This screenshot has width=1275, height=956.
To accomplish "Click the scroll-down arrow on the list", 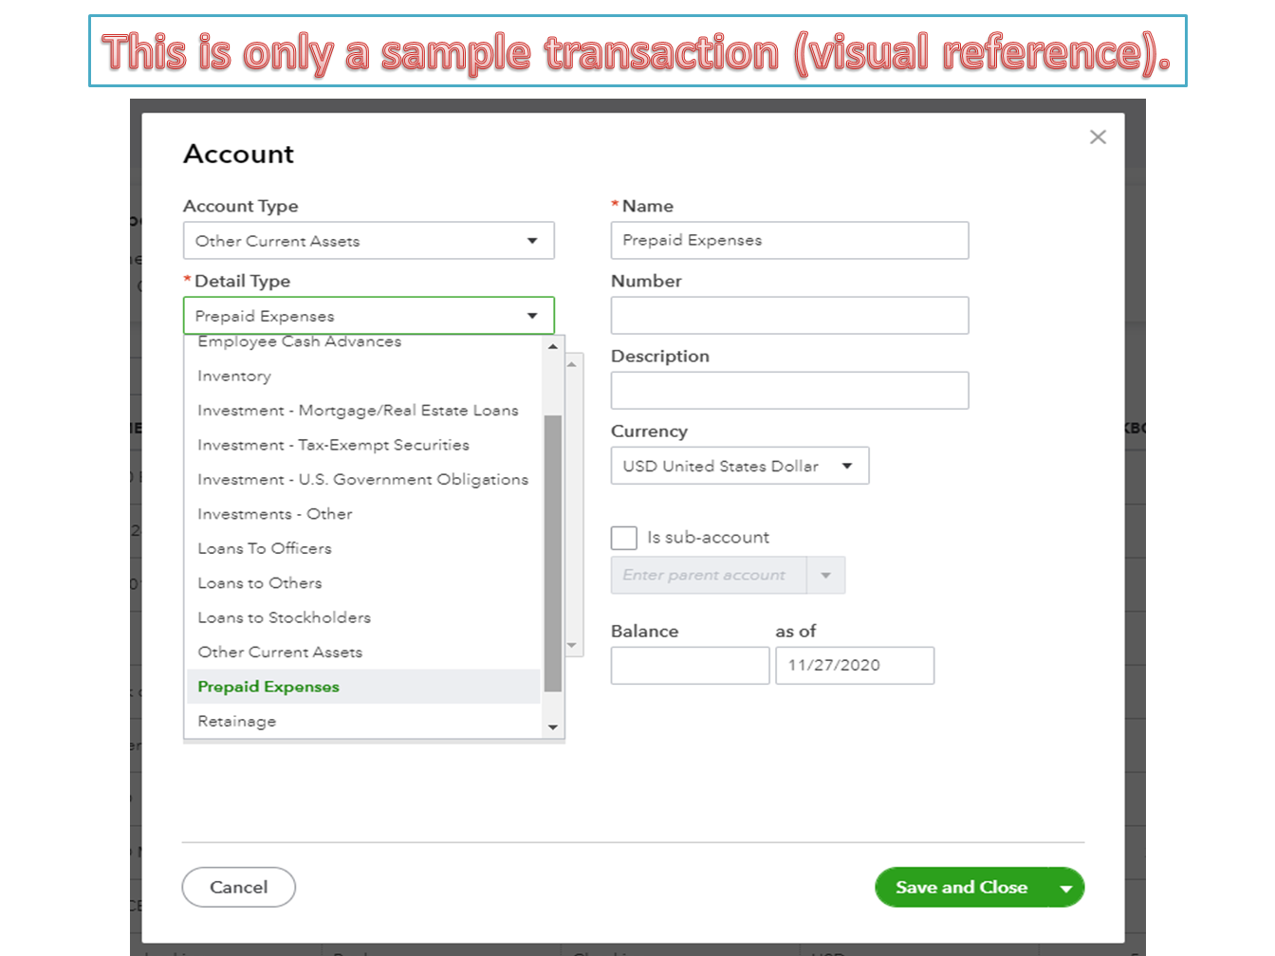I will [553, 727].
